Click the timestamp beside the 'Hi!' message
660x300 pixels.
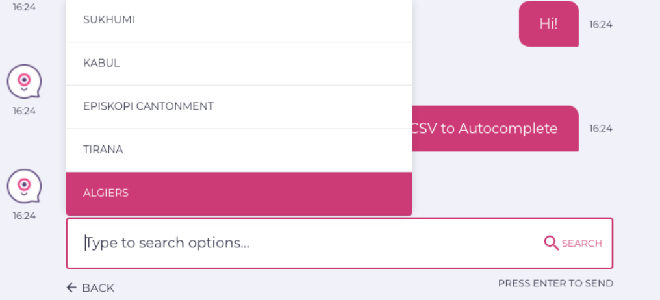pos(600,25)
